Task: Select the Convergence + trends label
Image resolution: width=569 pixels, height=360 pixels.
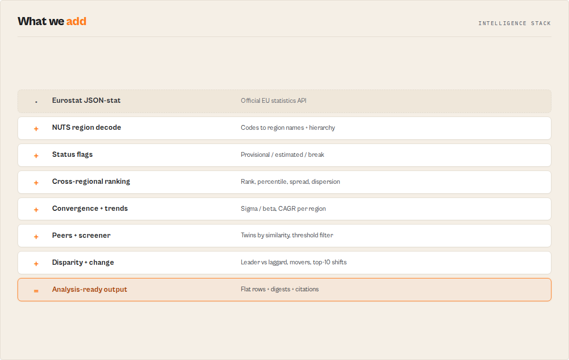Action: (x=90, y=208)
